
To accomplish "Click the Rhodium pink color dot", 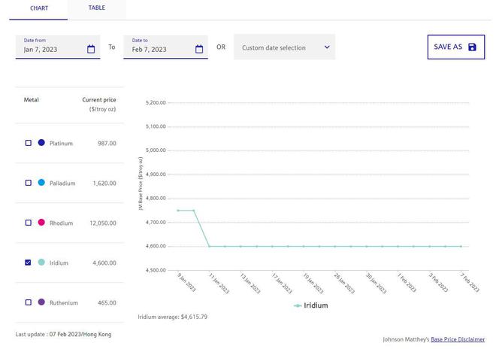I will click(x=41, y=223).
